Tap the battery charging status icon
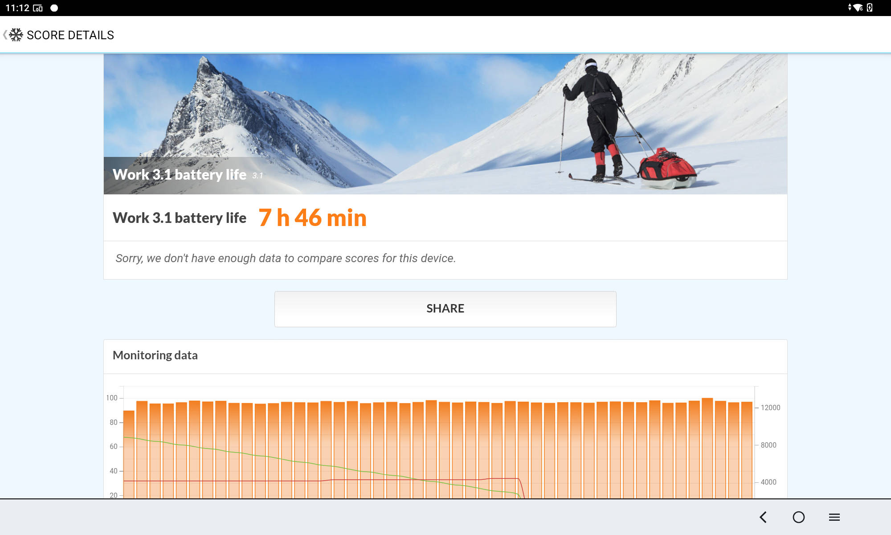 [870, 8]
